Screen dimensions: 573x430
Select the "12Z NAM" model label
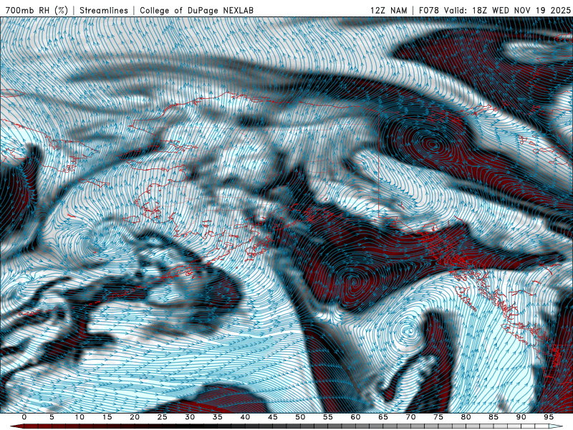click(x=388, y=10)
